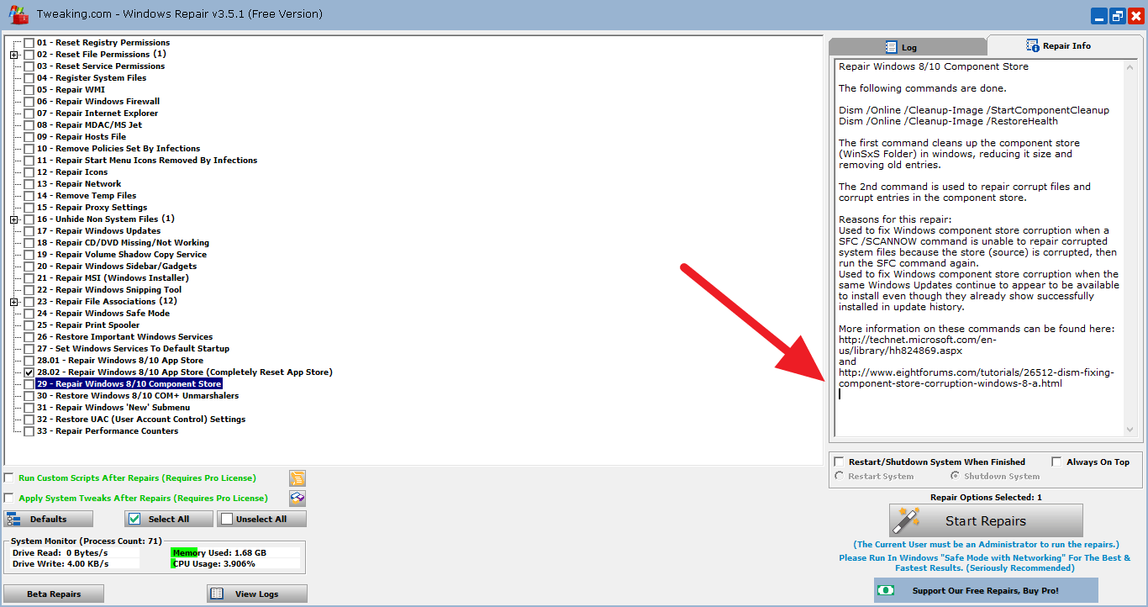The width and height of the screenshot is (1148, 607).
Task: Select 21 - Repair MSI (Windows Installer)
Action: (113, 278)
